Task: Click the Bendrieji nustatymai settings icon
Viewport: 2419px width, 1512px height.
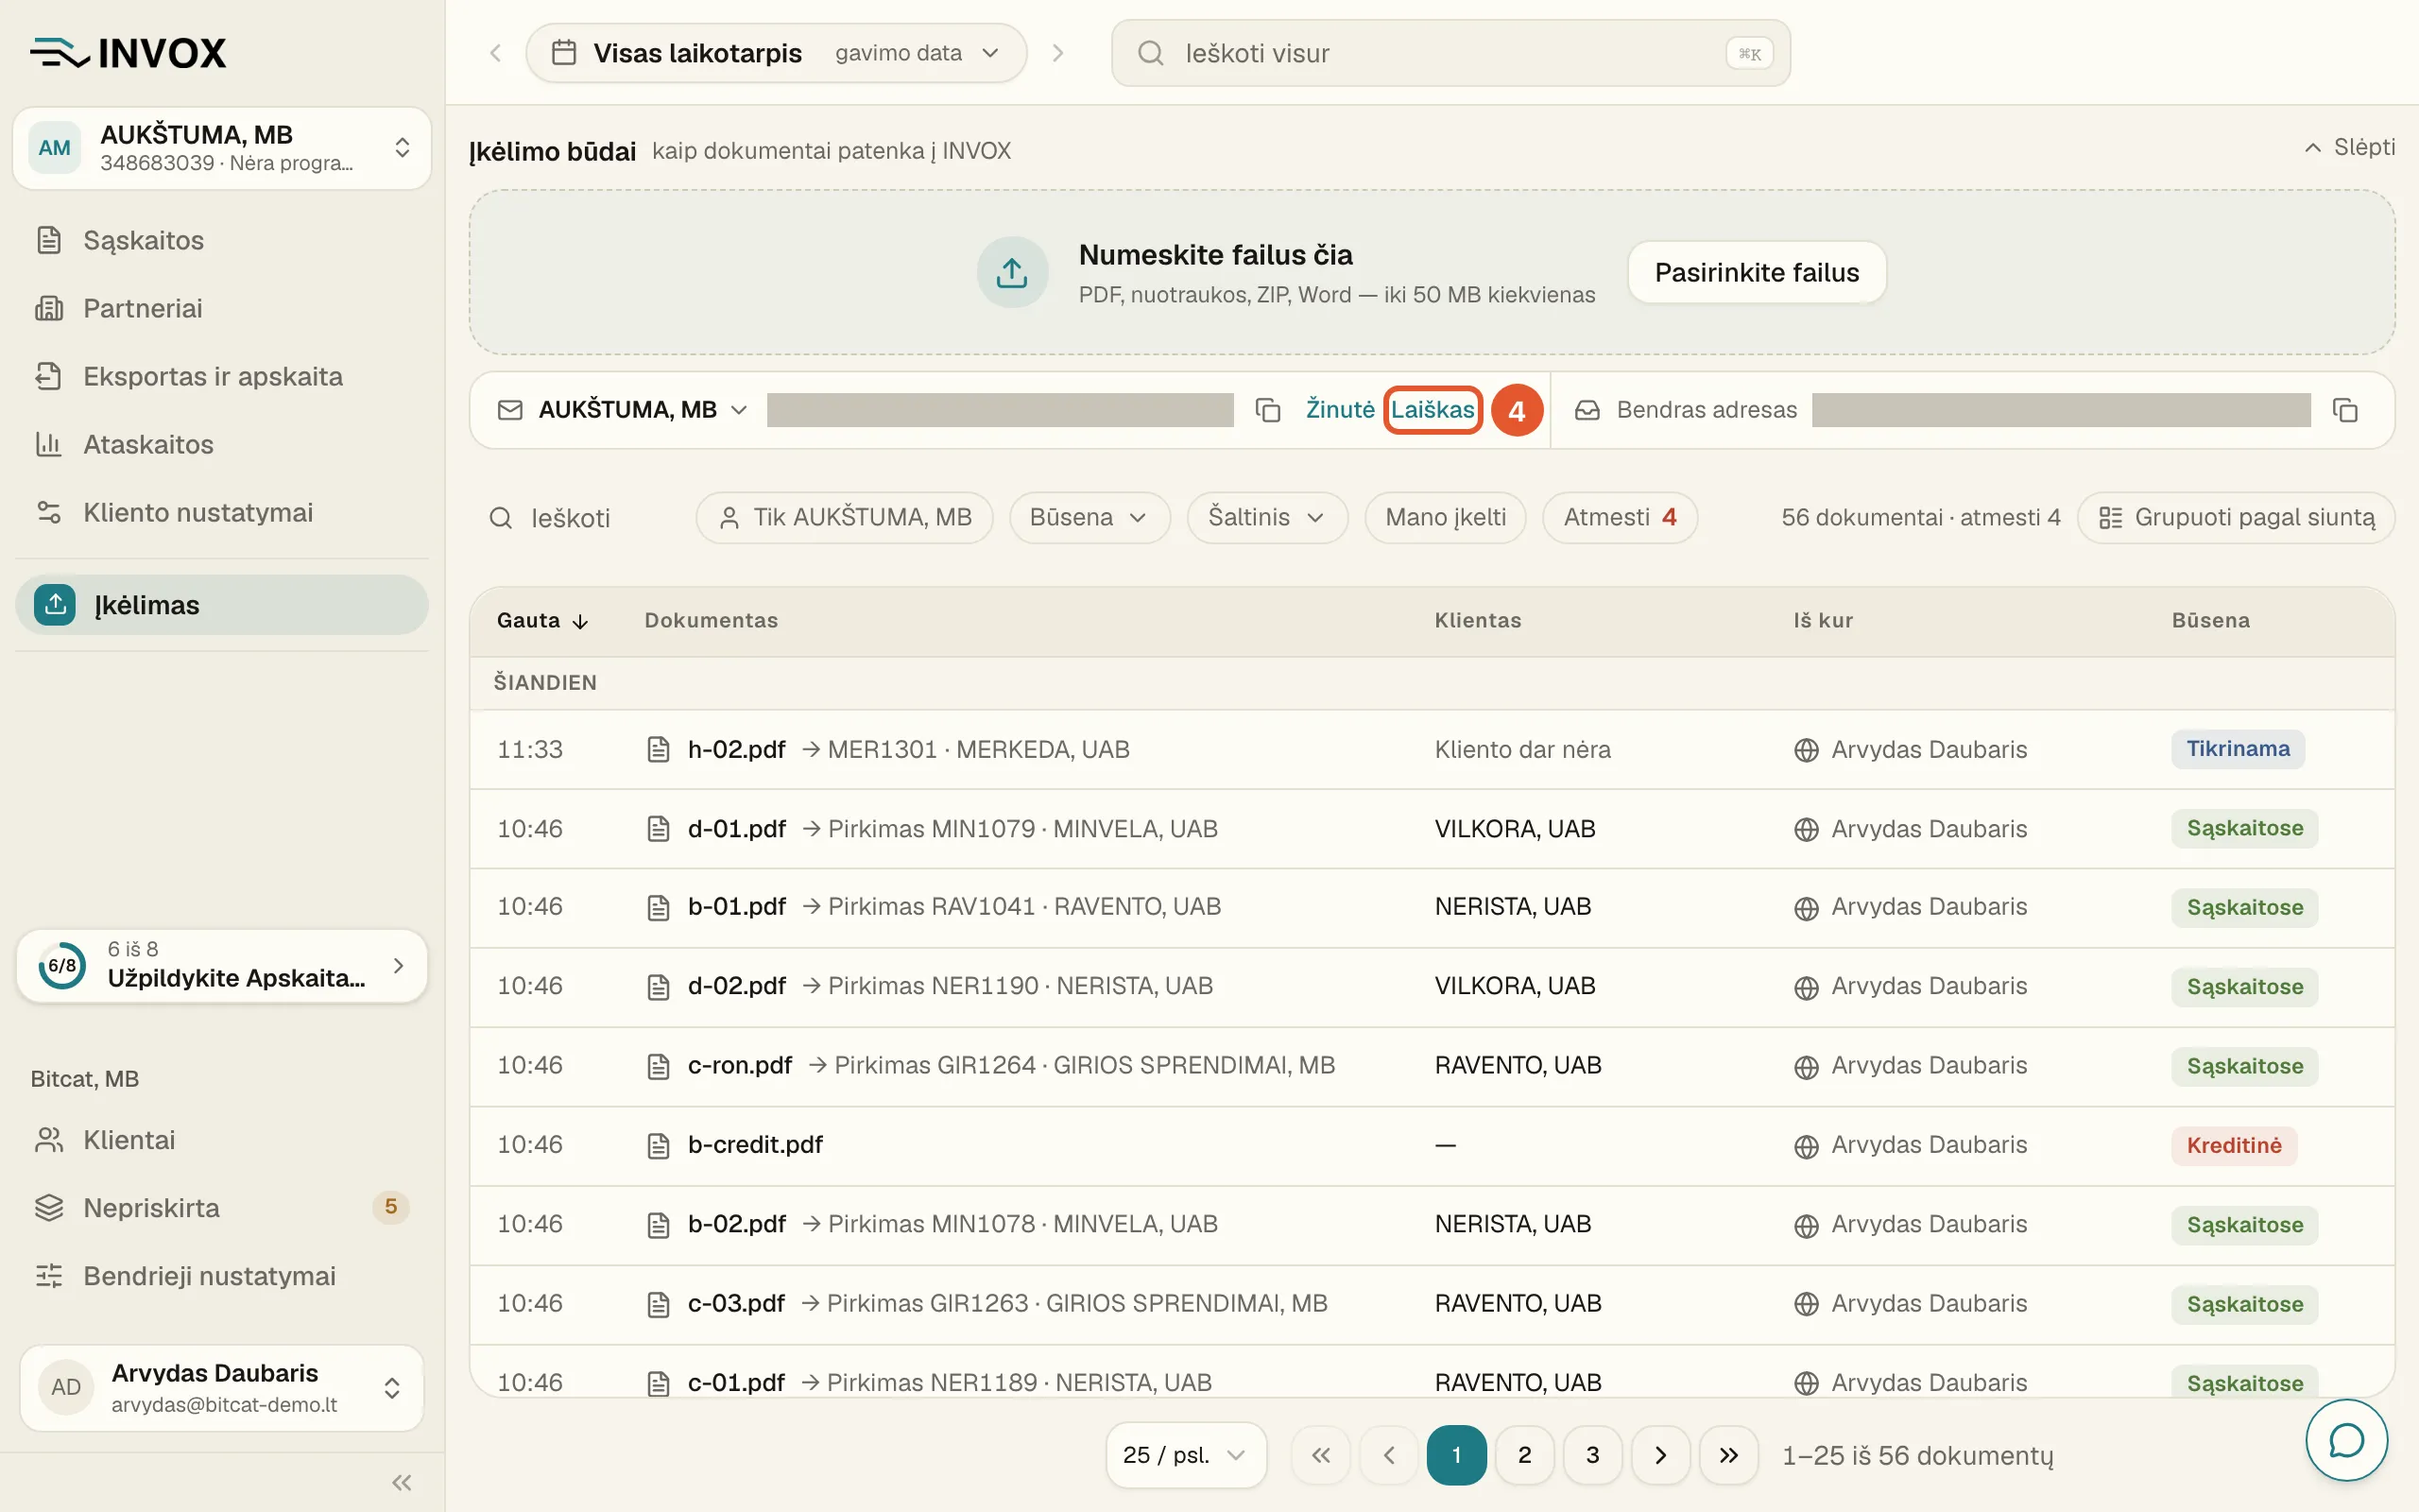Action: (x=49, y=1276)
